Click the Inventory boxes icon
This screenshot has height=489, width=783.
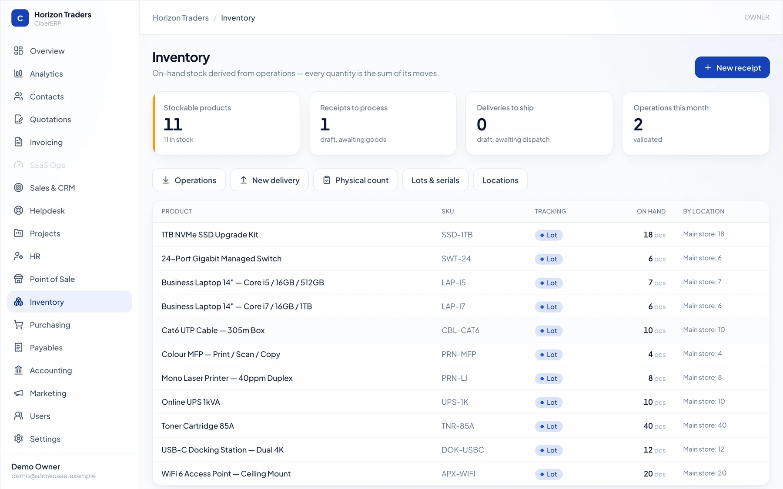click(18, 302)
